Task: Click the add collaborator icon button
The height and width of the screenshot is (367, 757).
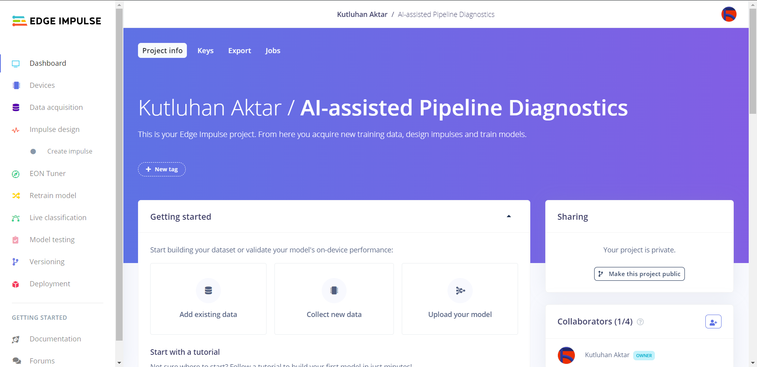Action: coord(713,322)
